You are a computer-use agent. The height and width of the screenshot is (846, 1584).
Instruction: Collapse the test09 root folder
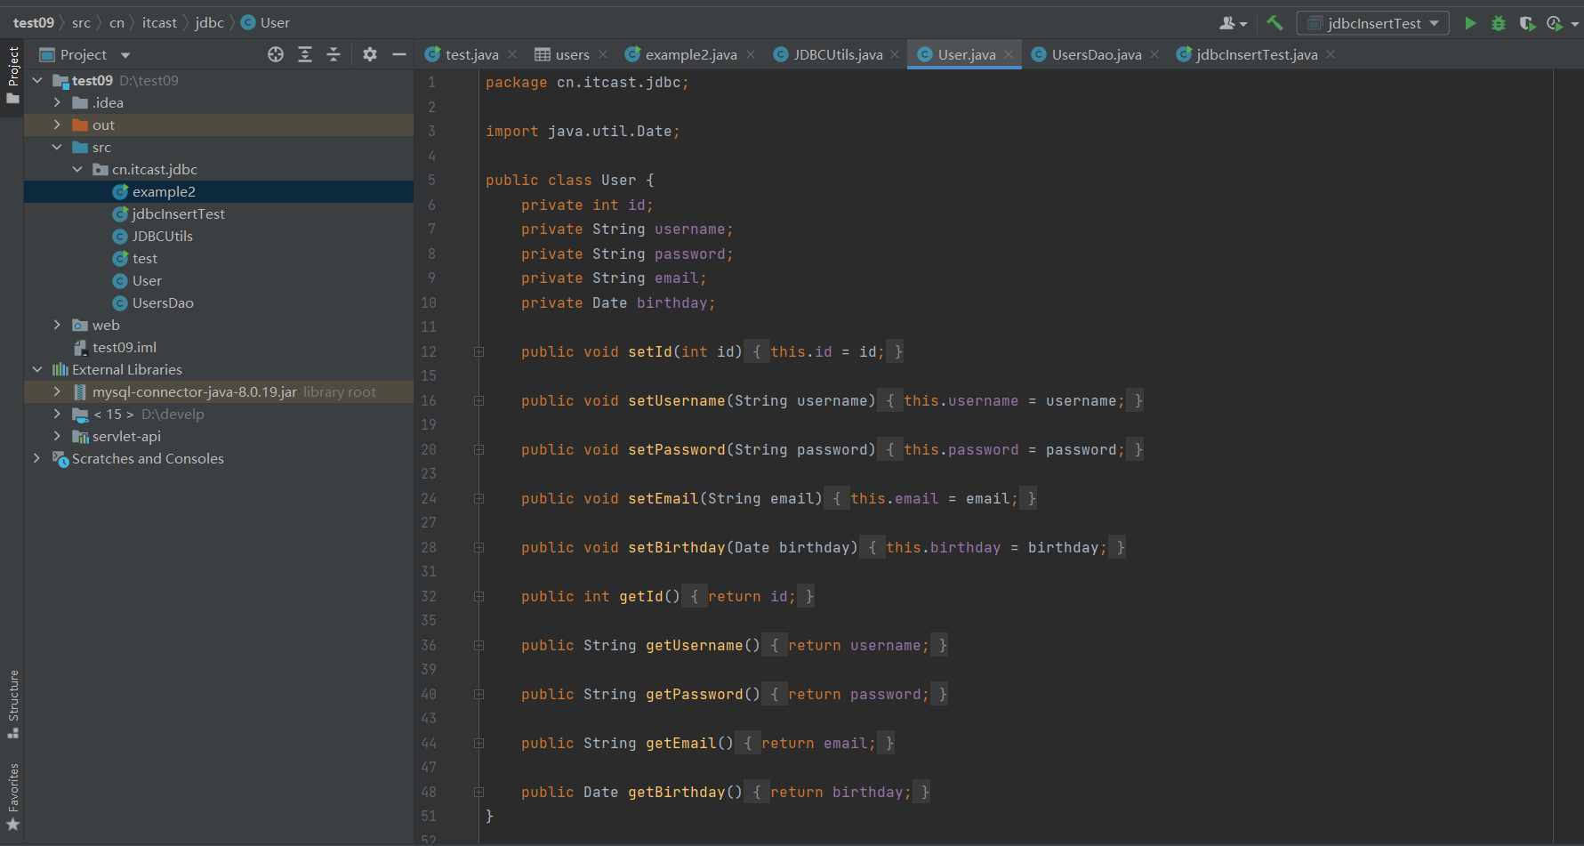(37, 80)
